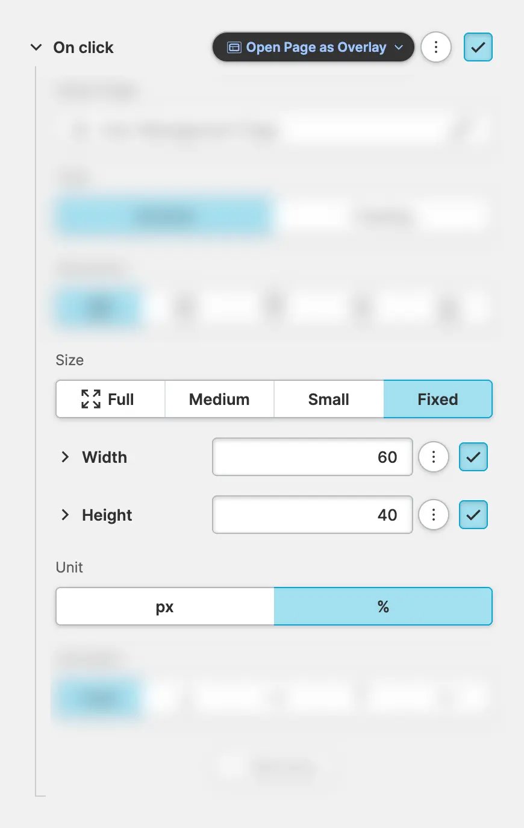524x828 pixels.
Task: Click the Height value field showing 40
Action: (x=312, y=515)
